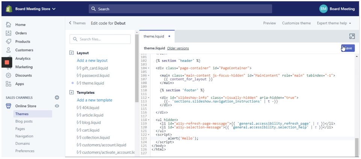Fold script block at line 122
The width and height of the screenshot is (361, 159).
pyautogui.click(x=148, y=135)
